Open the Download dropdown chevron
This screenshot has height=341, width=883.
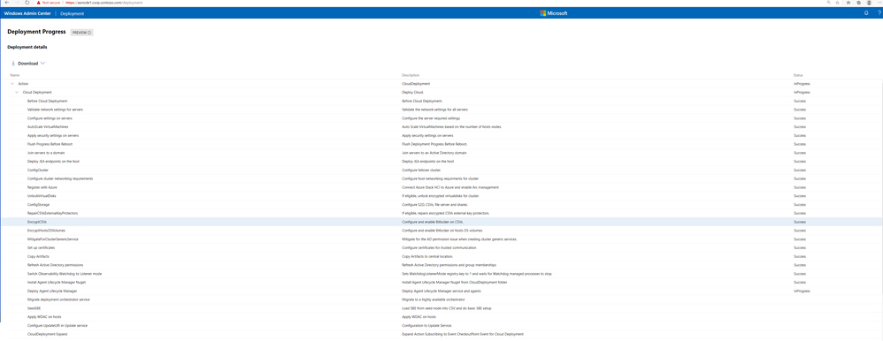click(x=42, y=64)
